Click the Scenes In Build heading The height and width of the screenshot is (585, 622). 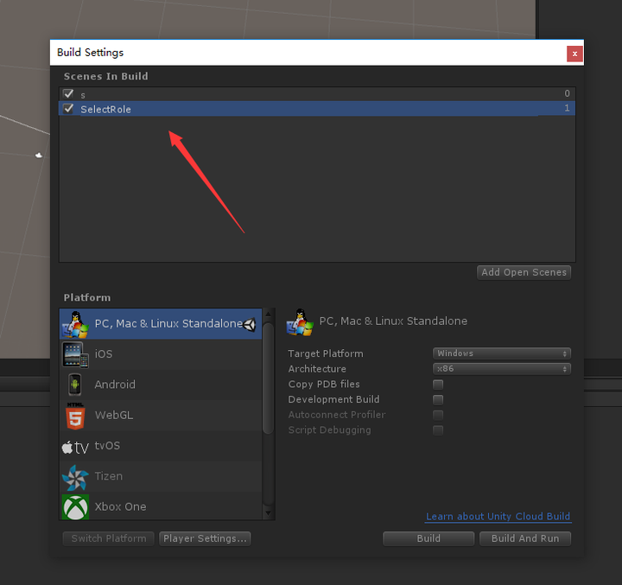coord(106,76)
